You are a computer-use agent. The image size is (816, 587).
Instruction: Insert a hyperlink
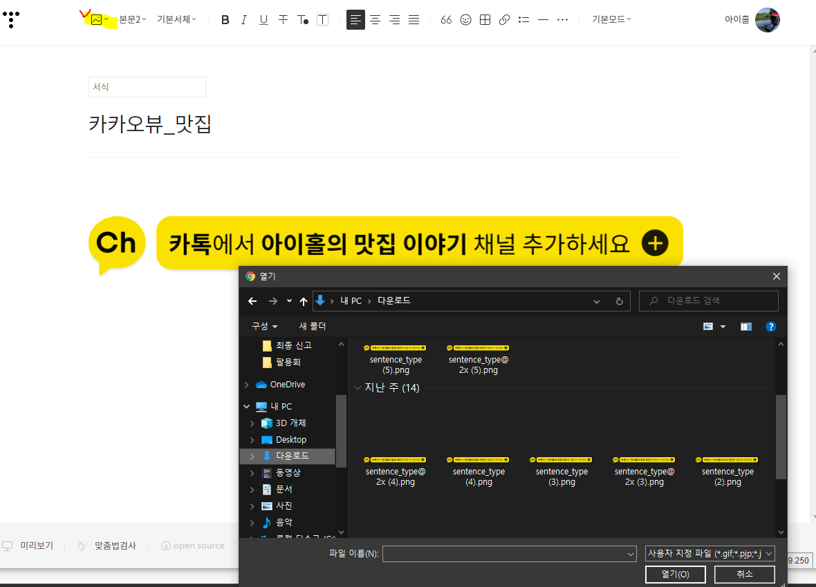coord(504,20)
